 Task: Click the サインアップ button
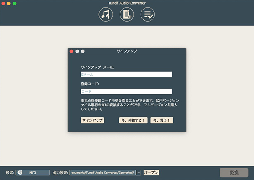92,120
